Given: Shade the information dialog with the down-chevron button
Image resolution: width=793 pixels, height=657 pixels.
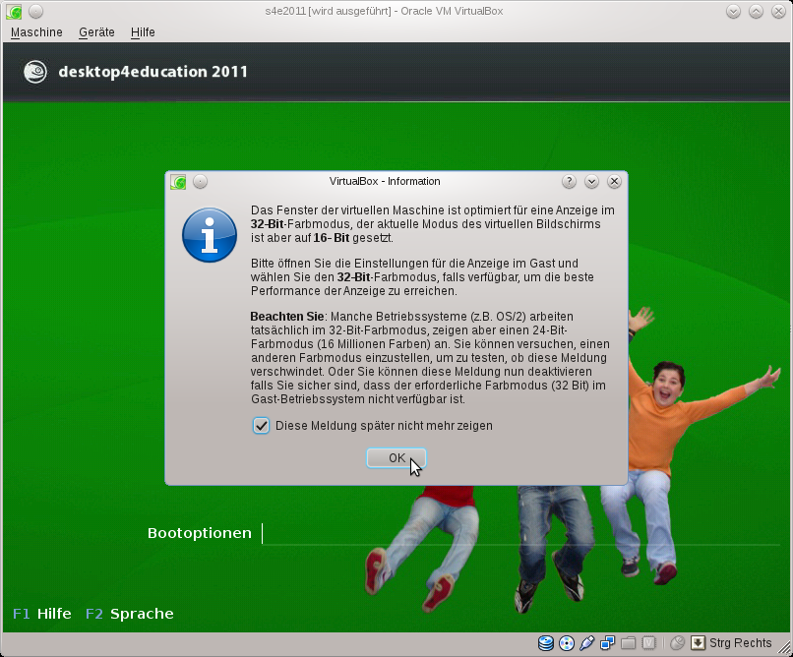Looking at the screenshot, I should click(x=591, y=181).
